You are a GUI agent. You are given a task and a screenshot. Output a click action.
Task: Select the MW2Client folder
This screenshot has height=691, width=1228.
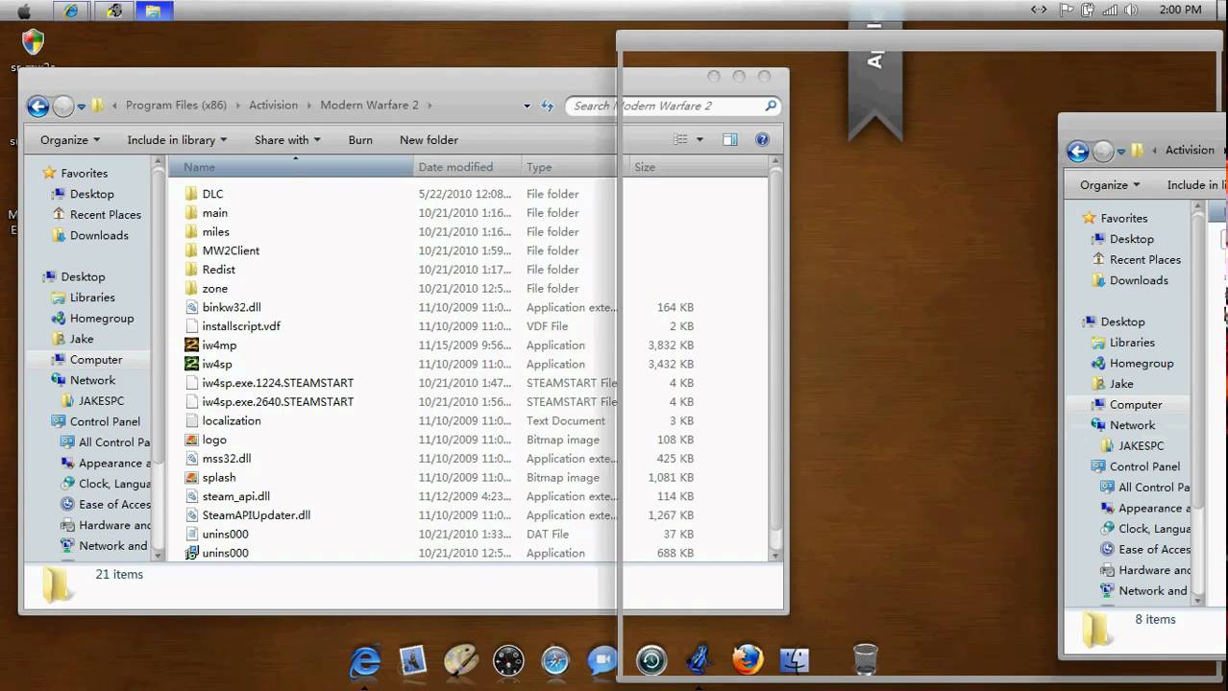pyautogui.click(x=231, y=250)
